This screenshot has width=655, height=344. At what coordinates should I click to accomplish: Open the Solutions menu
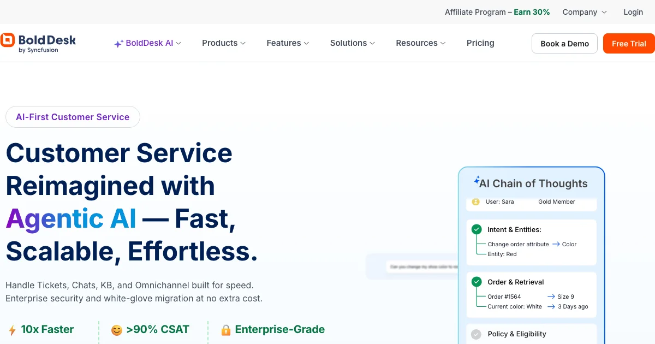click(353, 43)
